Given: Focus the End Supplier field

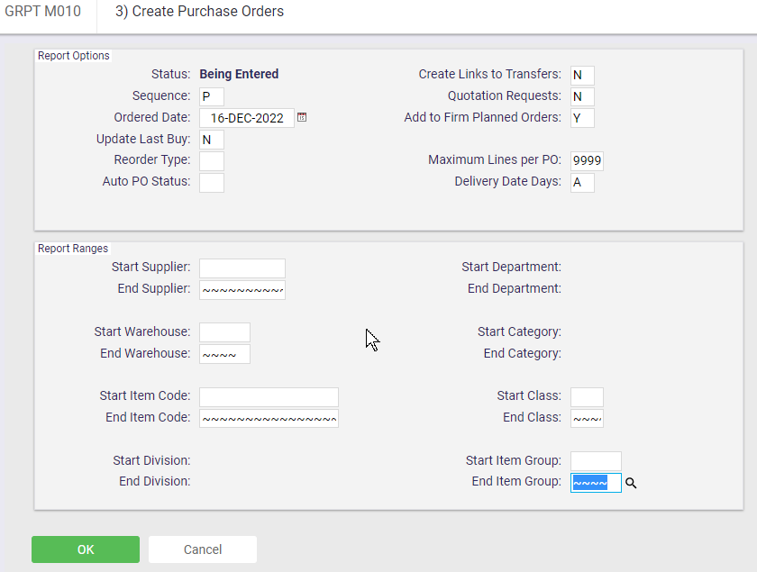Looking at the screenshot, I should pos(242,290).
